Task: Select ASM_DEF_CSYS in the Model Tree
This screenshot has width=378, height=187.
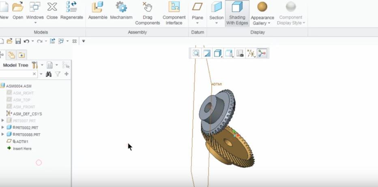Action: pos(27,114)
